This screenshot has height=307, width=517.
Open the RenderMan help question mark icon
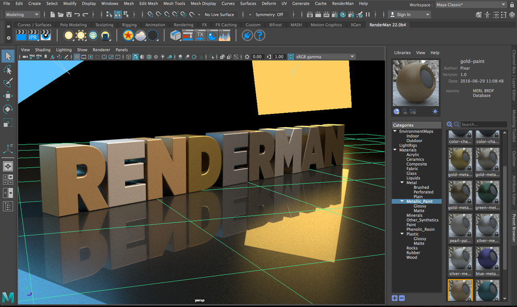click(x=259, y=36)
